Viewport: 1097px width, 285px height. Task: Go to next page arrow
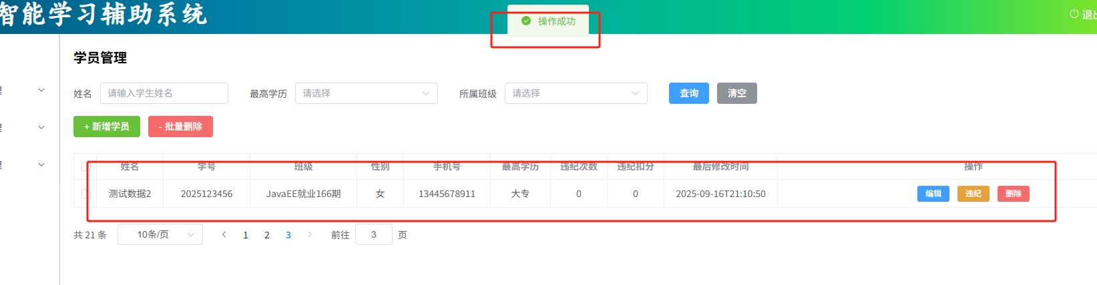click(310, 234)
